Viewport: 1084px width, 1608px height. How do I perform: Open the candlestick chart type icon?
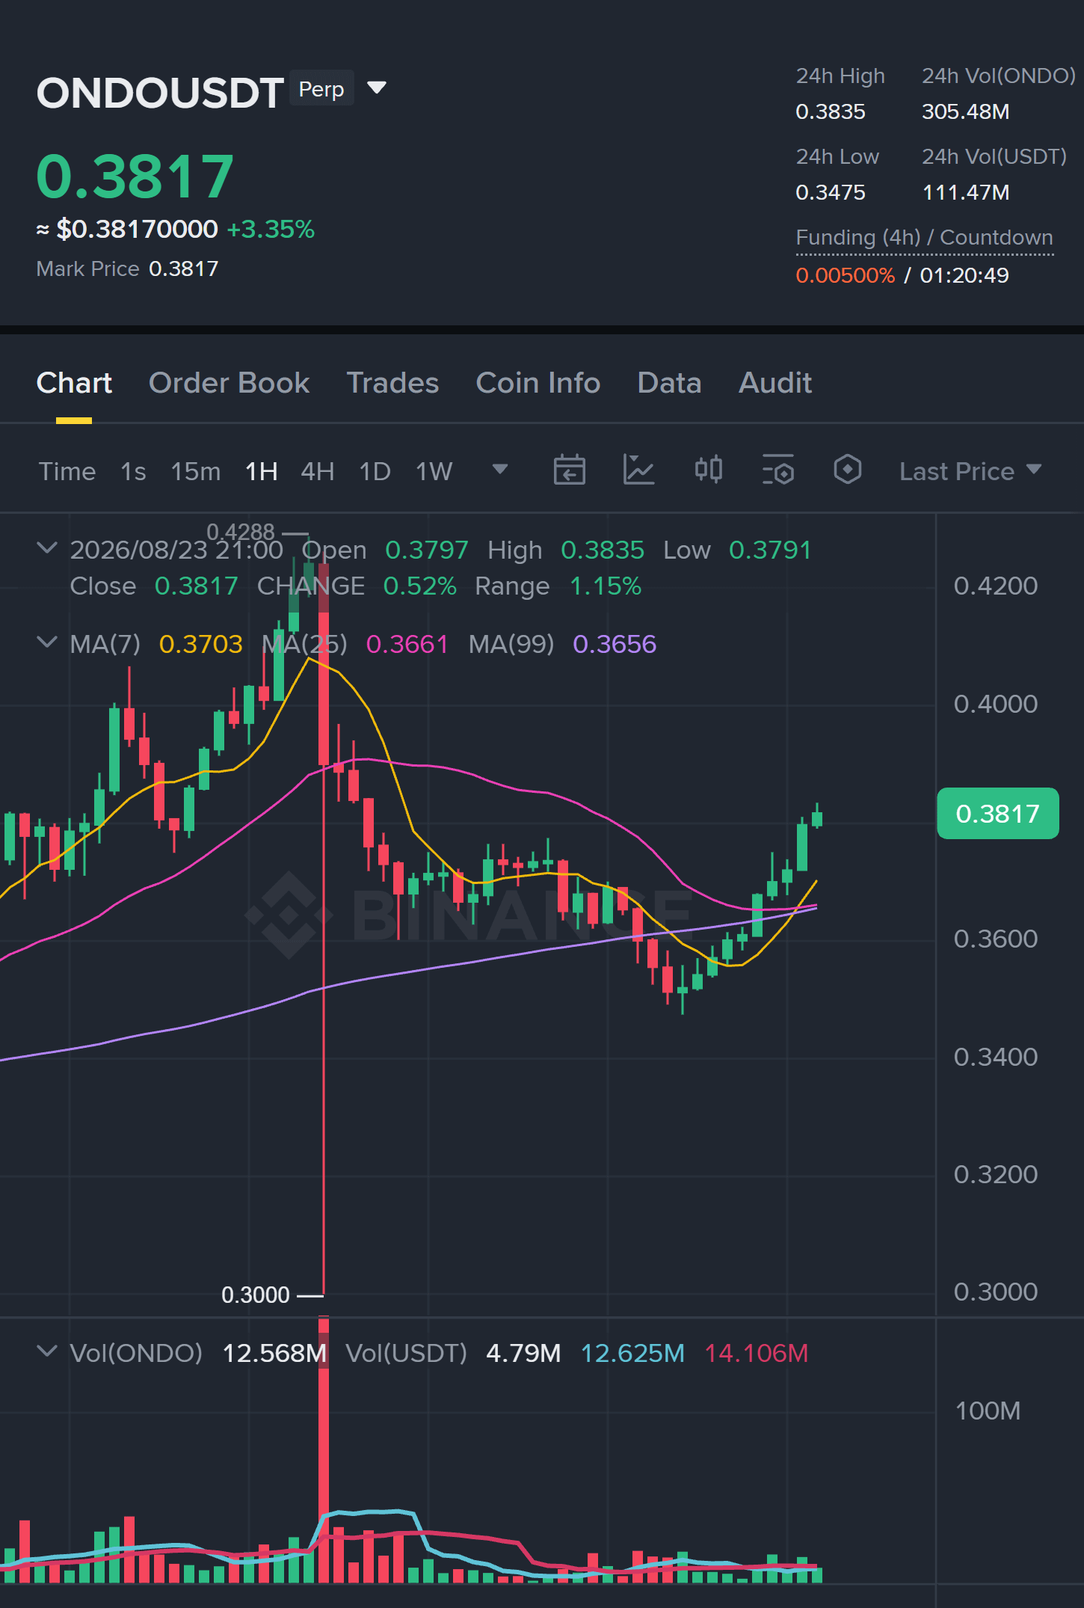708,470
